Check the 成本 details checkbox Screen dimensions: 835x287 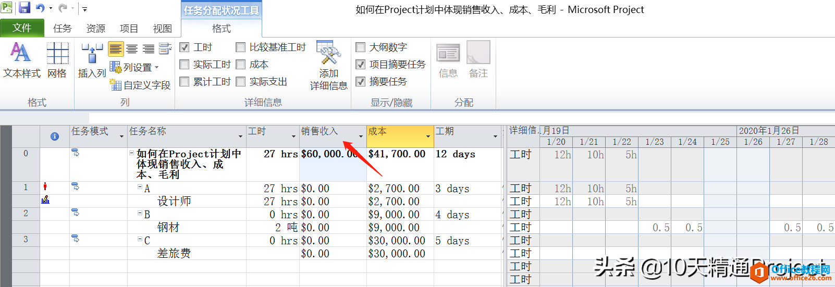pos(240,65)
